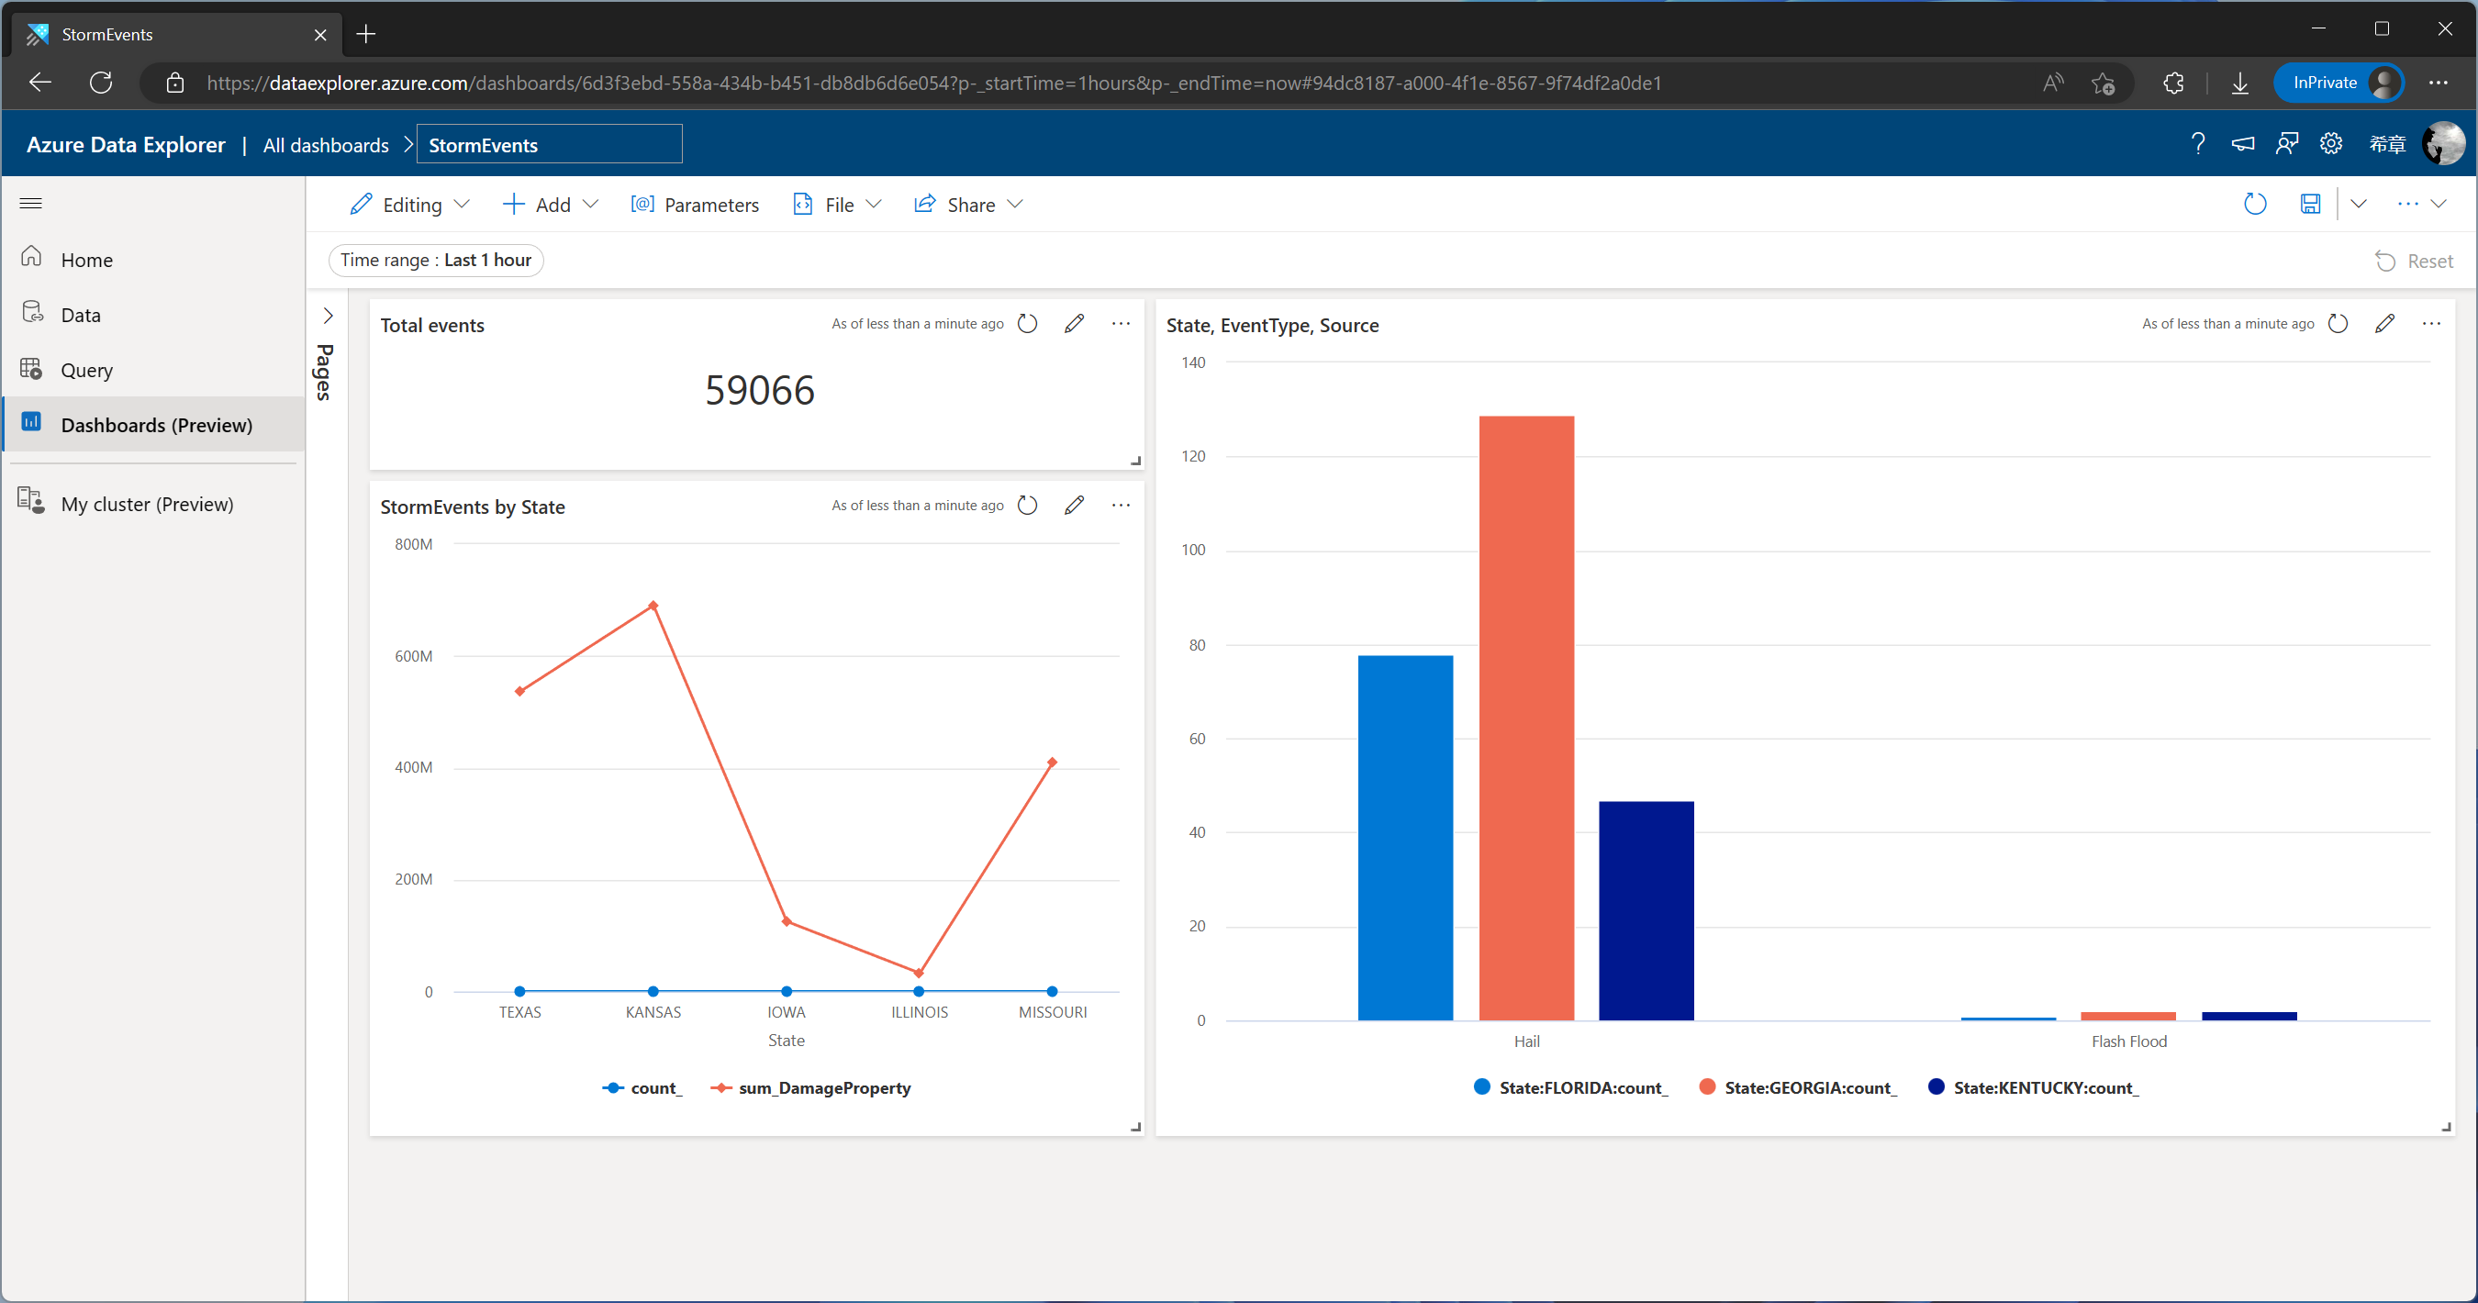
Task: Click the MISSOURI sum_DamageProperty data point
Action: pos(1052,763)
